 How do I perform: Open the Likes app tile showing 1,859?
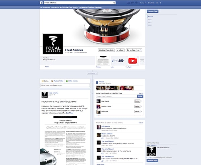[x=118, y=61]
